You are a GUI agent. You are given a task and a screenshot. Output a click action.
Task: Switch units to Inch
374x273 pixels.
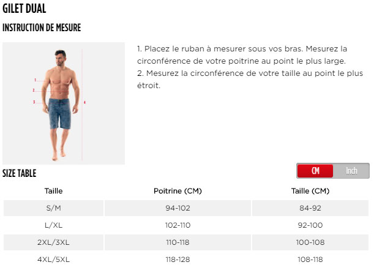[x=351, y=171]
